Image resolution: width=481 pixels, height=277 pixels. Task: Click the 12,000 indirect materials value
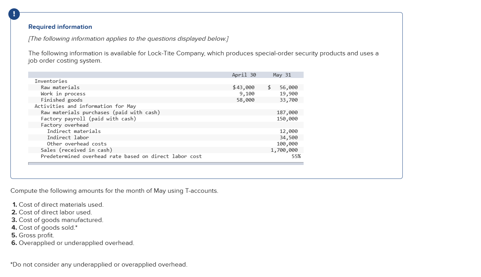(x=289, y=131)
